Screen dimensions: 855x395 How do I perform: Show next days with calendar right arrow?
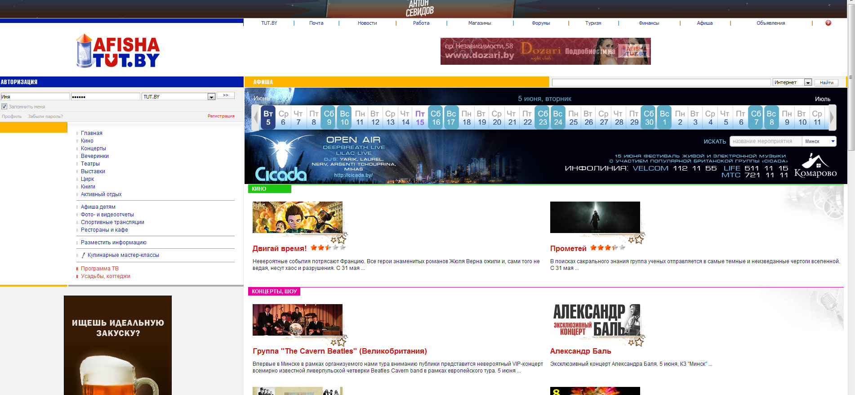point(832,117)
